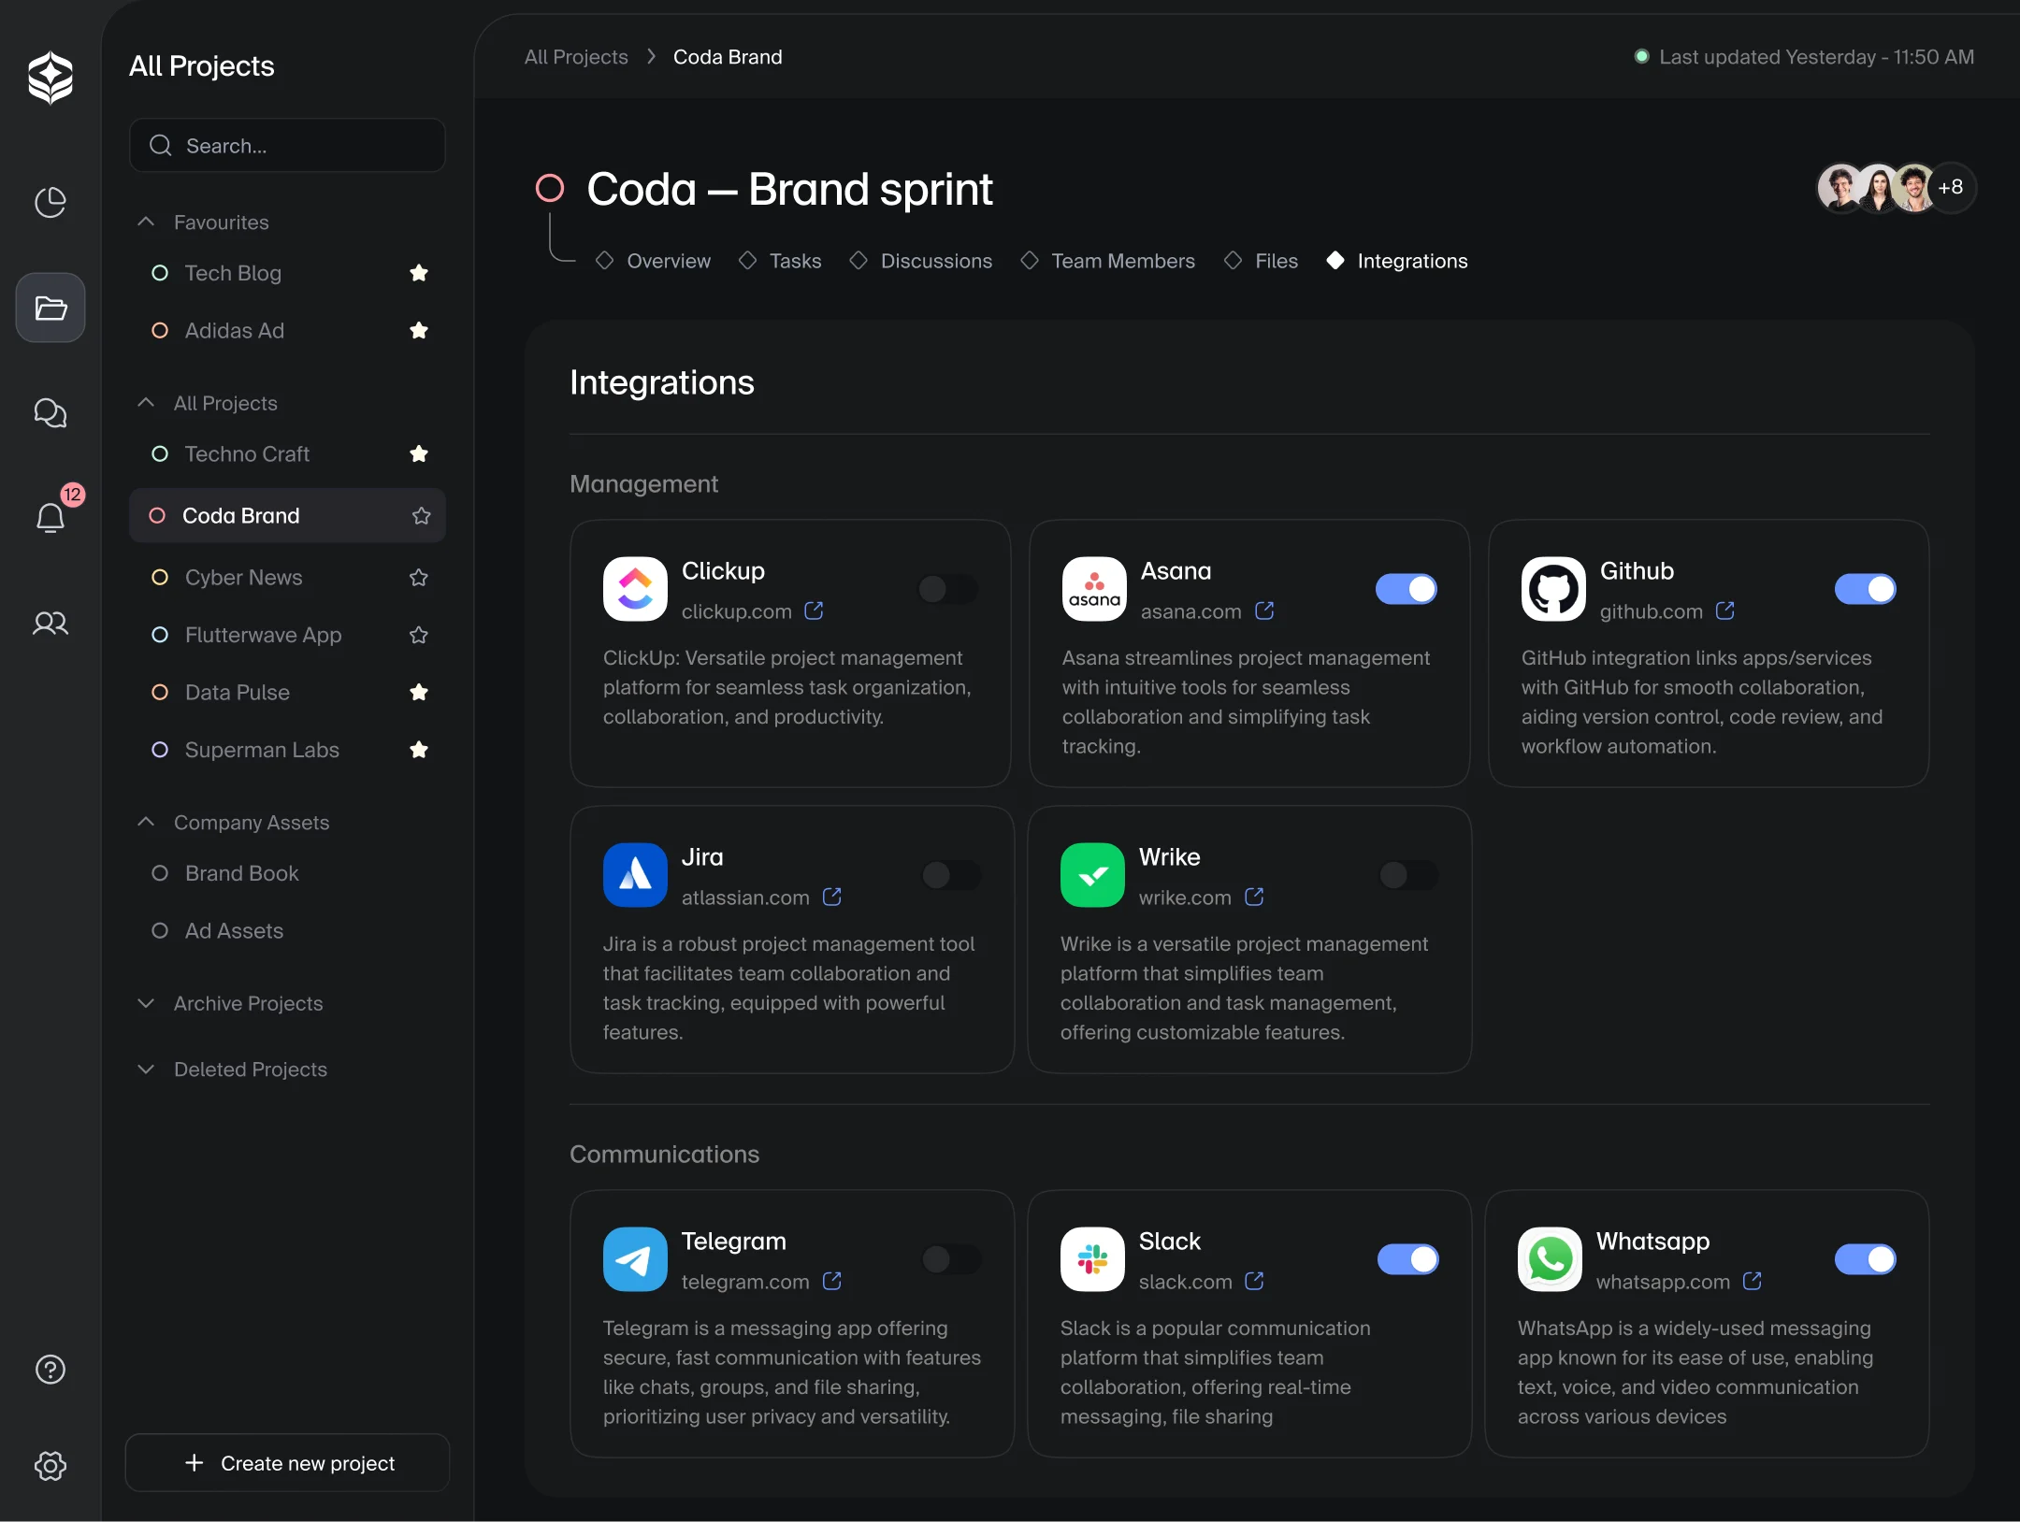
Task: Click the Slack app logo
Action: pyautogui.click(x=1092, y=1259)
